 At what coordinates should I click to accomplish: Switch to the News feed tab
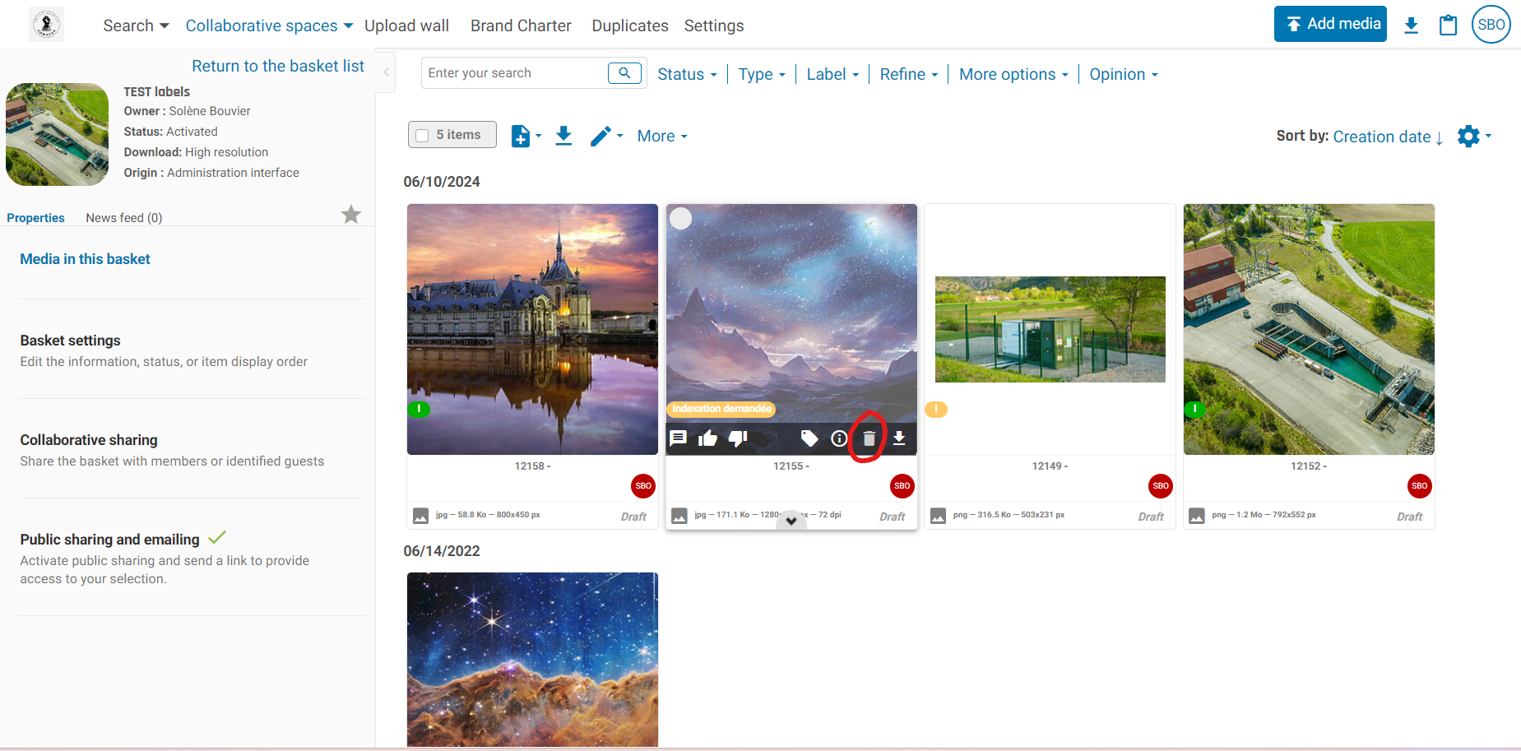pyautogui.click(x=123, y=218)
